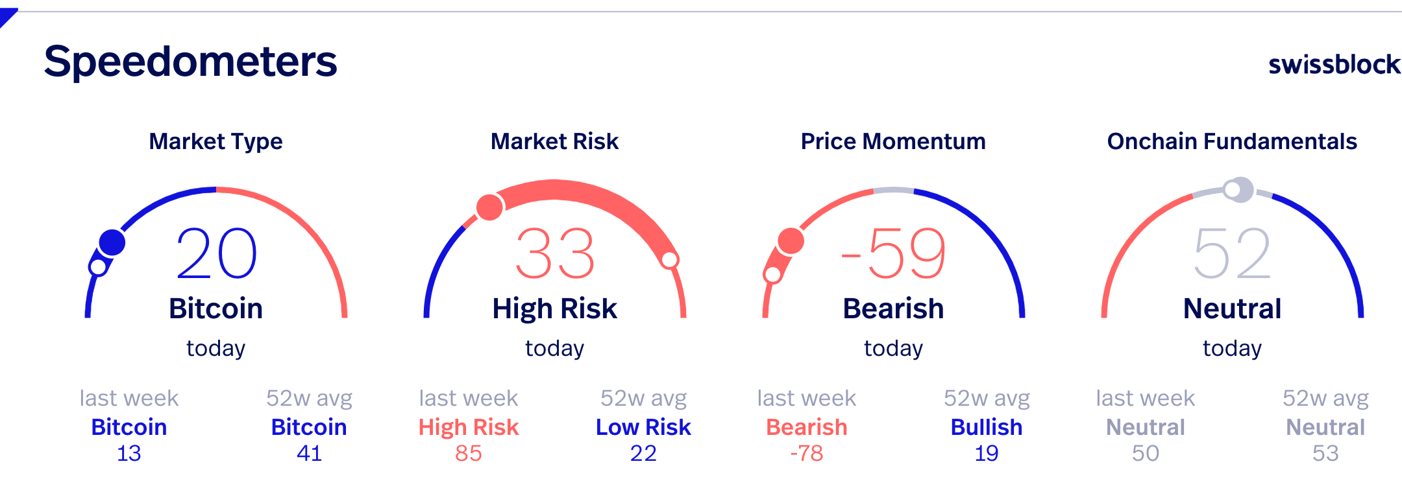Image resolution: width=1402 pixels, height=490 pixels.
Task: Click the blue corner triangle marker
Action: 7,17
